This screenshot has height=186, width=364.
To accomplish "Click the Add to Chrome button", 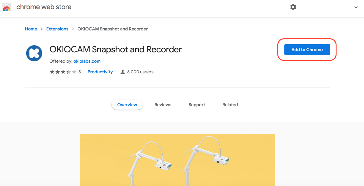I will [x=307, y=50].
